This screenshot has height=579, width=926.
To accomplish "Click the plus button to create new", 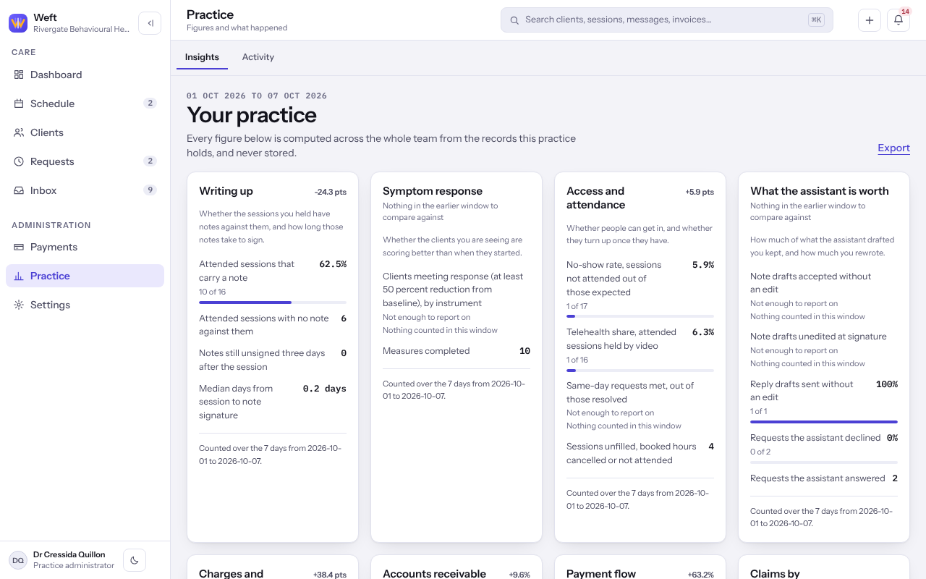I will tap(870, 20).
